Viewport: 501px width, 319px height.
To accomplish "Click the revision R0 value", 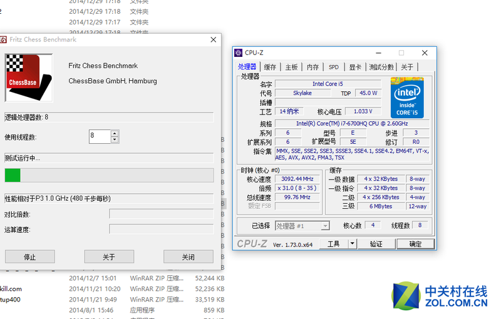I will coord(416,141).
